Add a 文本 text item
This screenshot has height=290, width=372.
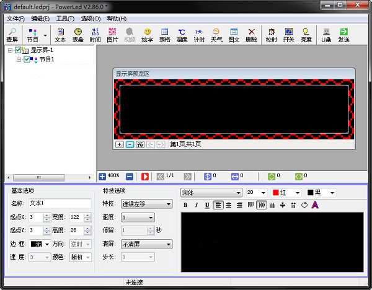coord(60,35)
